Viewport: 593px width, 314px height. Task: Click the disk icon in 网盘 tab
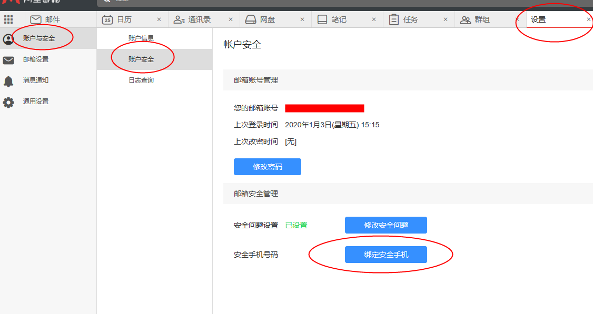(x=251, y=19)
